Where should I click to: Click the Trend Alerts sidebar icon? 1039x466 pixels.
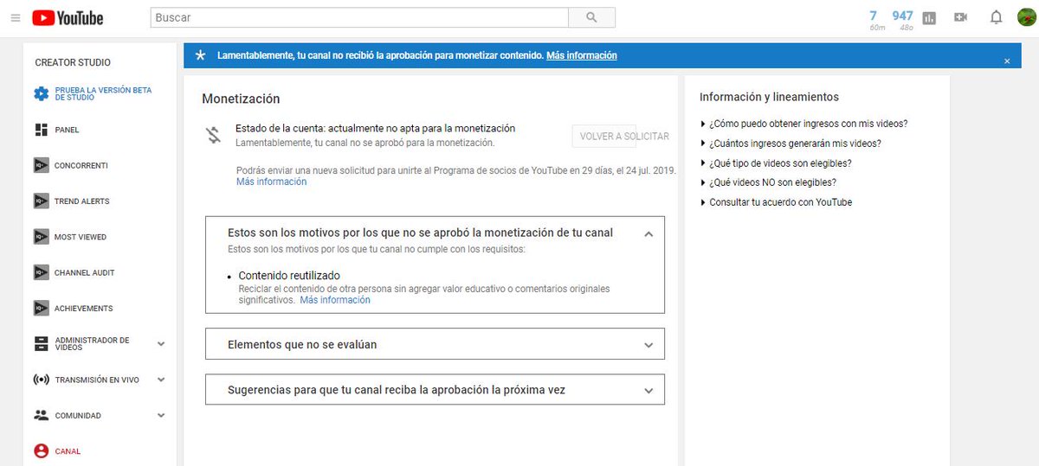(41, 201)
